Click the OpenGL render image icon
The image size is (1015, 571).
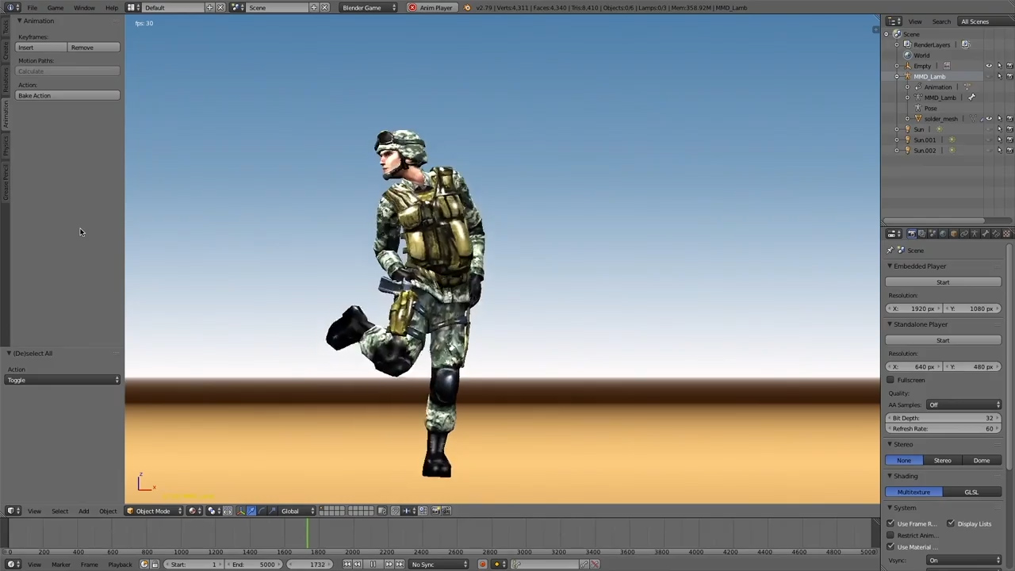[436, 511]
